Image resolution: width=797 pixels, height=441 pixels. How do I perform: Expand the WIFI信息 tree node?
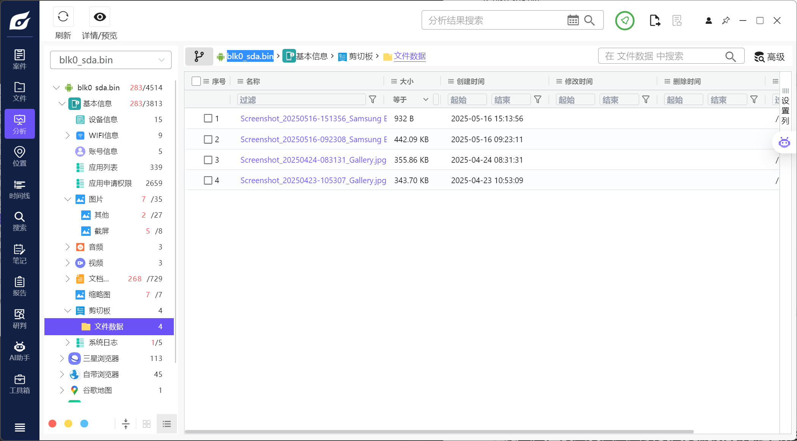point(68,135)
